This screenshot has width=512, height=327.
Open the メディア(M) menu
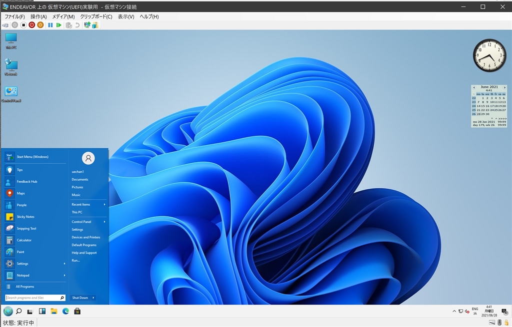[x=63, y=16]
